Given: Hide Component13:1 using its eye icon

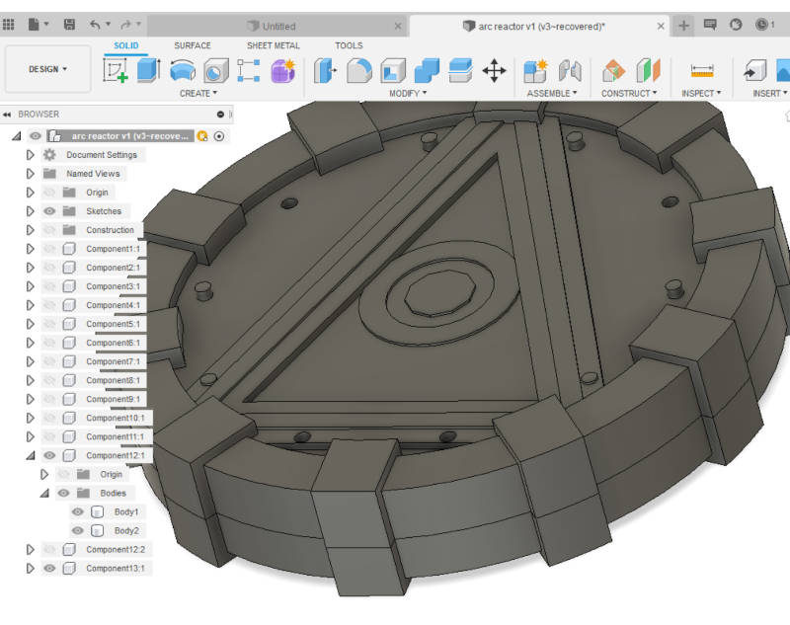Looking at the screenshot, I should (49, 568).
